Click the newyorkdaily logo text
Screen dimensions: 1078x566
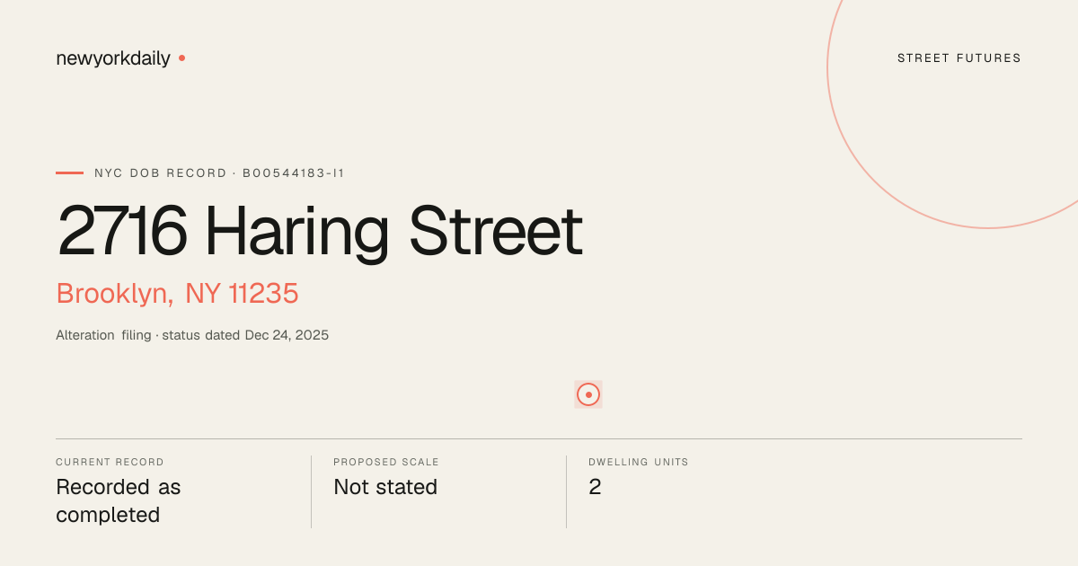tap(113, 58)
